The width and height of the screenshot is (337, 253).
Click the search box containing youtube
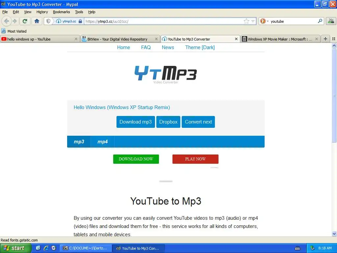pyautogui.click(x=293, y=21)
